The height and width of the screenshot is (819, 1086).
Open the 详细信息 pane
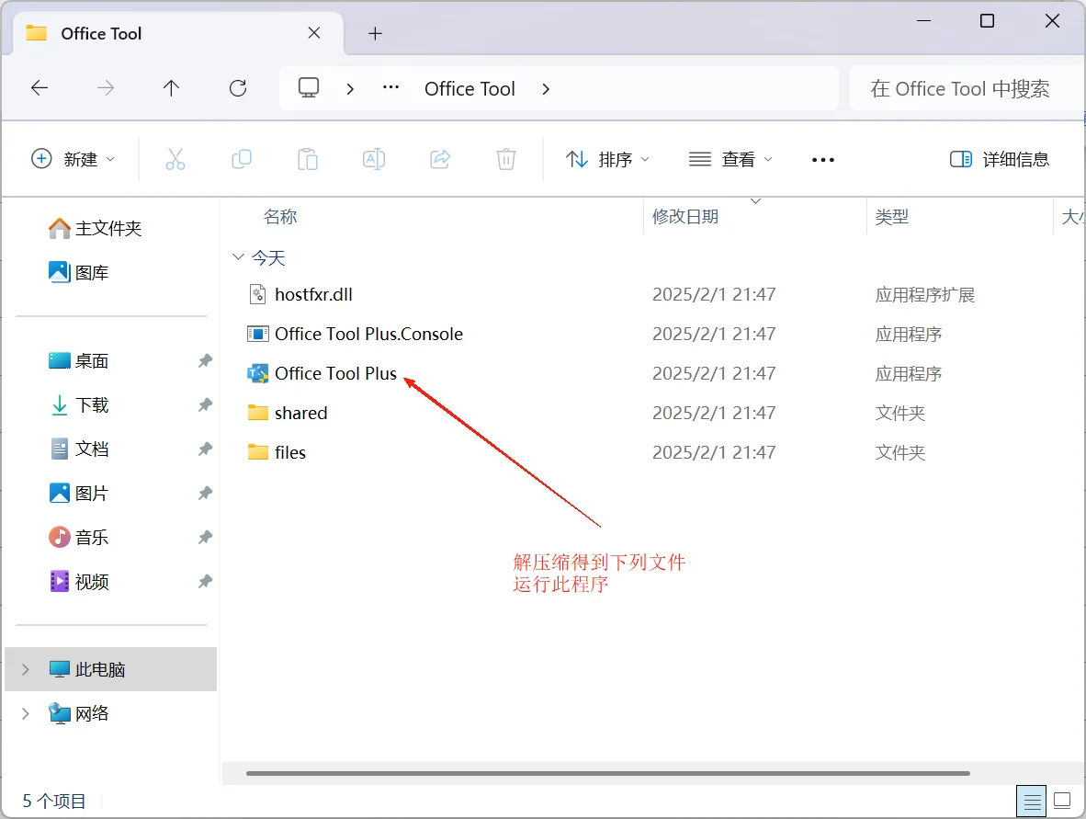pyautogui.click(x=1000, y=158)
